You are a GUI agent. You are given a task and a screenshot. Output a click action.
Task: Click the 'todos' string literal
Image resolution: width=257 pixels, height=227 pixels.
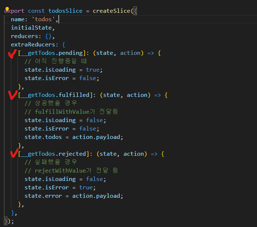43,19
